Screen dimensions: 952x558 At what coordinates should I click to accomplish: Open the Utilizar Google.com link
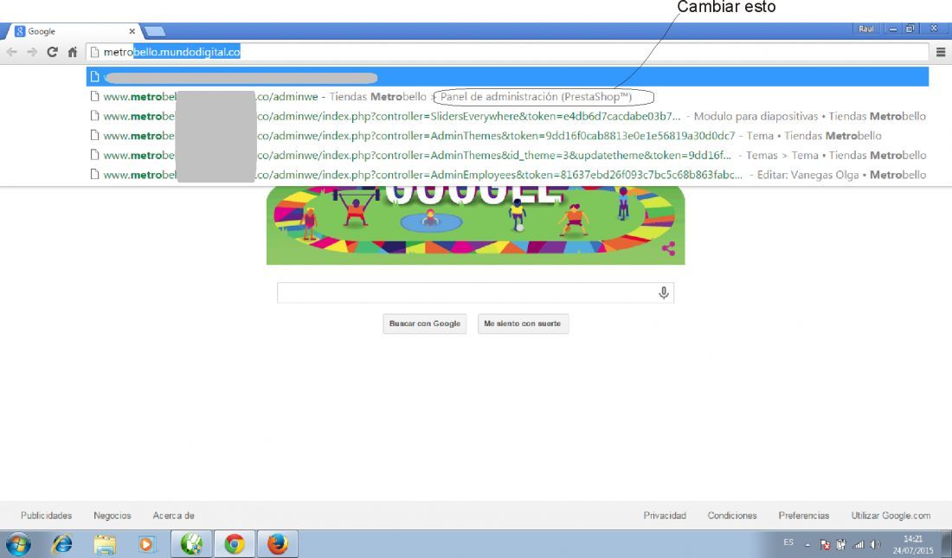pyautogui.click(x=891, y=516)
